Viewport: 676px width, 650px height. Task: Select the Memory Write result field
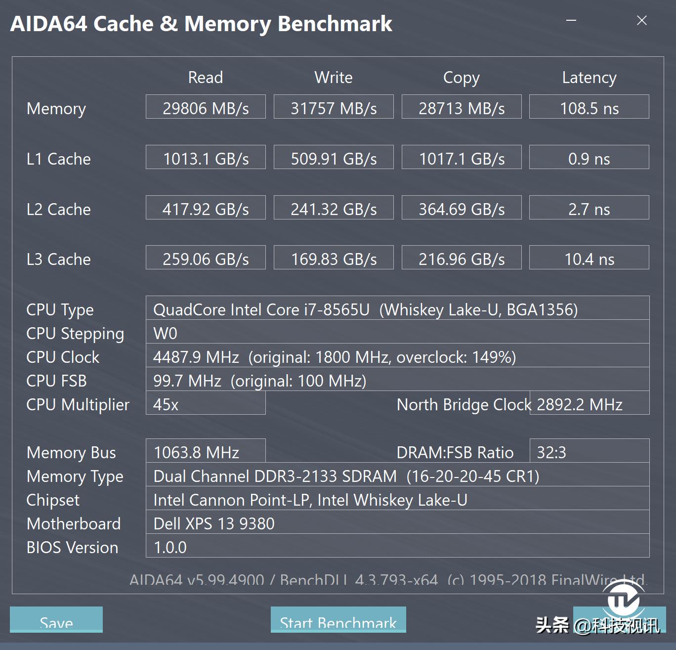point(333,107)
